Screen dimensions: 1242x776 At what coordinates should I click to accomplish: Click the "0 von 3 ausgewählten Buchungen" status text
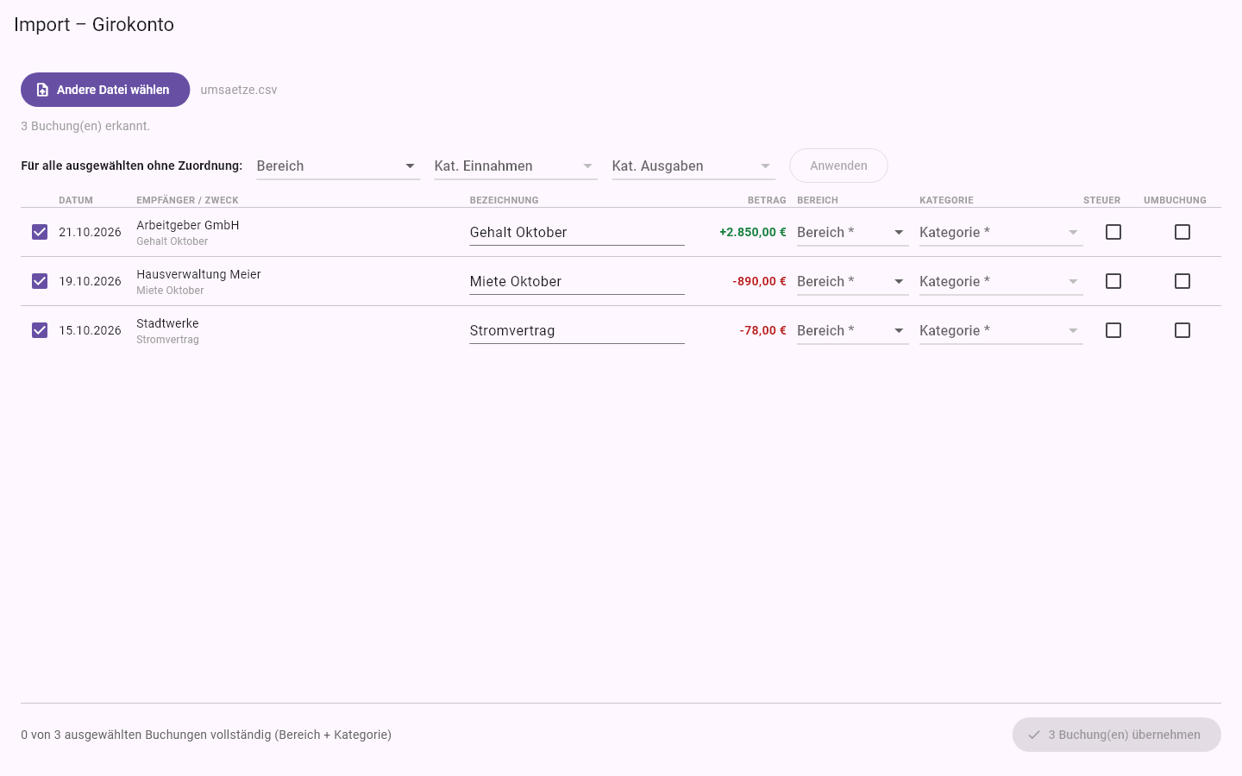[x=206, y=735]
